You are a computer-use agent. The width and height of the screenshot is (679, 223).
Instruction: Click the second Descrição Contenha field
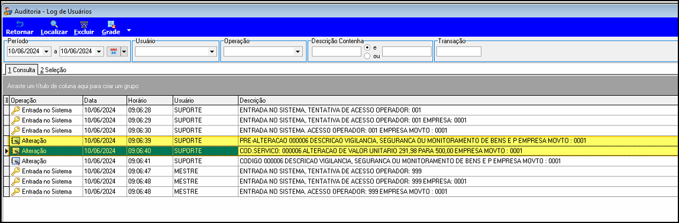pos(406,51)
